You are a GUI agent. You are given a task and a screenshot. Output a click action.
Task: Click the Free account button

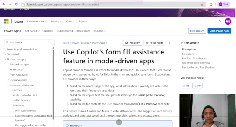(x=197, y=31)
